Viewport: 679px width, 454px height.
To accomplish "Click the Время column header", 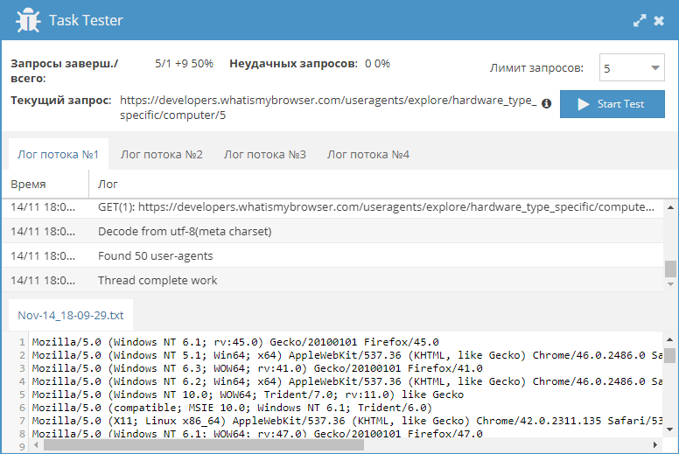I will tap(45, 185).
